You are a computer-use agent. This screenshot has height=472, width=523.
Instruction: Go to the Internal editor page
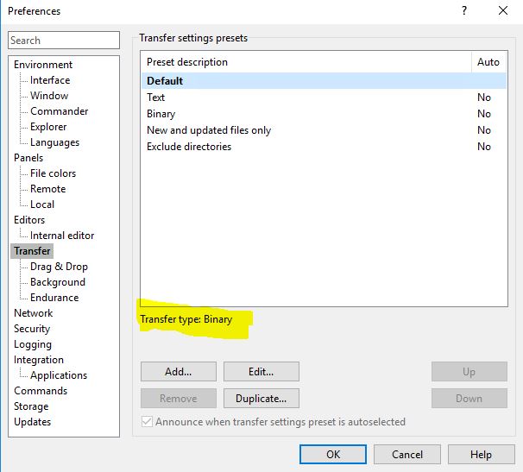tap(62, 236)
